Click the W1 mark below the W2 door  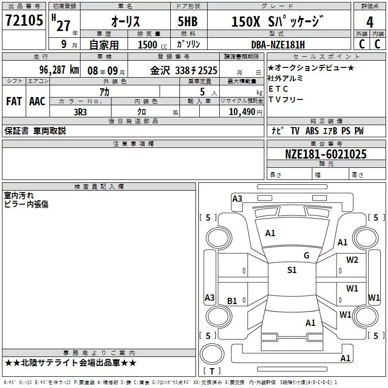coord(352,289)
